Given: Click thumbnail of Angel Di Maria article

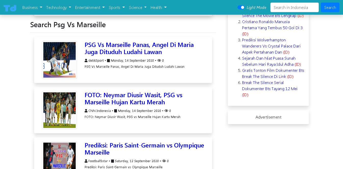Looking at the screenshot, I should coord(59,60).
